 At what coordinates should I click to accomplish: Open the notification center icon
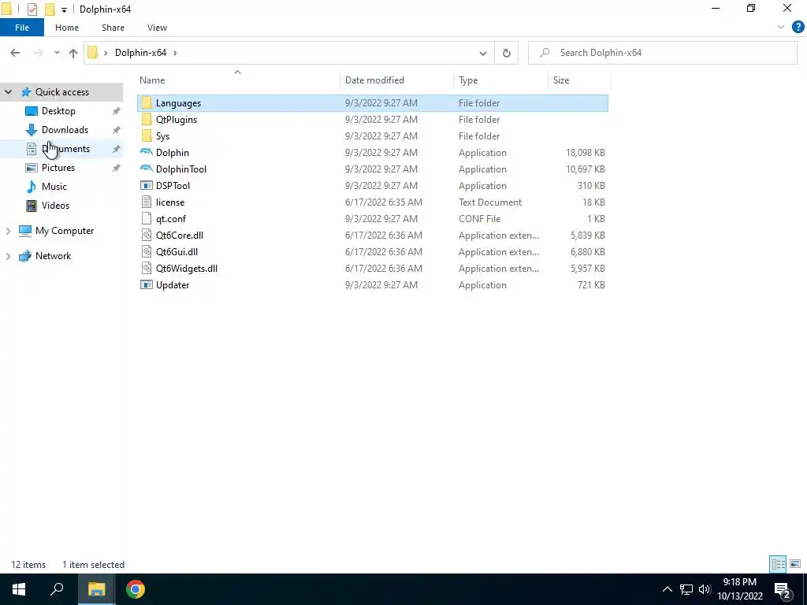(783, 589)
